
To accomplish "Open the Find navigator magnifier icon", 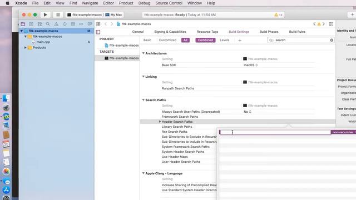I will point(48,24).
